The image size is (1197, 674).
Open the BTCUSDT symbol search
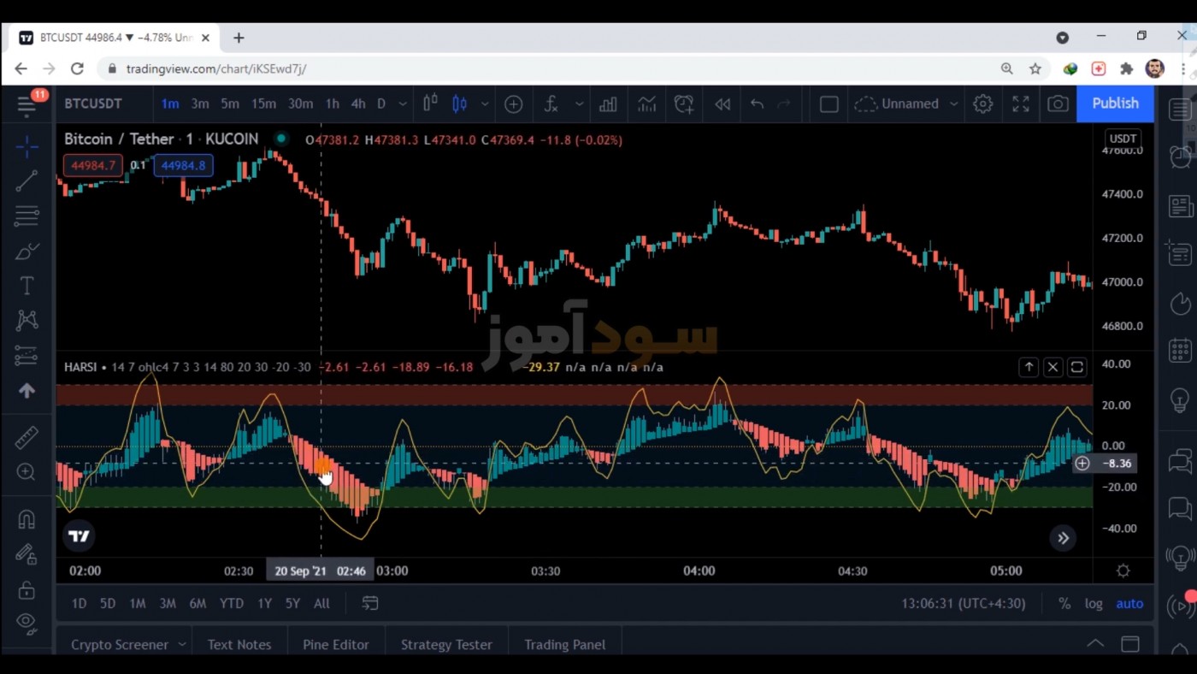point(93,103)
